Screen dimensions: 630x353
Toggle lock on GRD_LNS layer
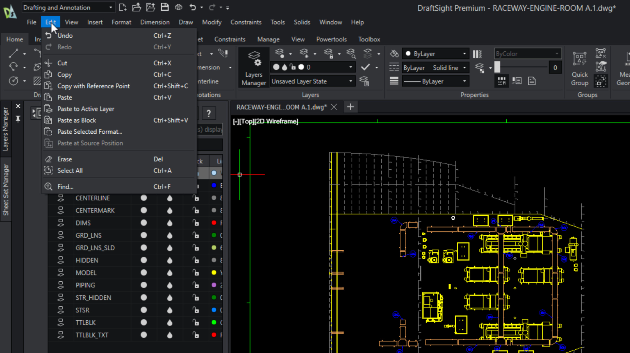(196, 235)
